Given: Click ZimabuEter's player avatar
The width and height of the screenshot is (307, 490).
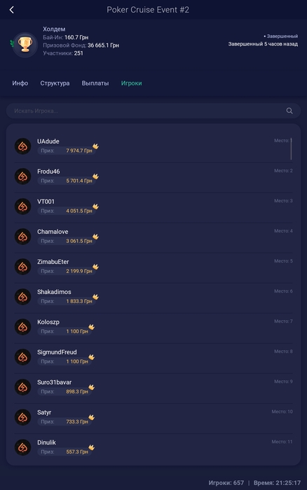Looking at the screenshot, I should pos(23,267).
